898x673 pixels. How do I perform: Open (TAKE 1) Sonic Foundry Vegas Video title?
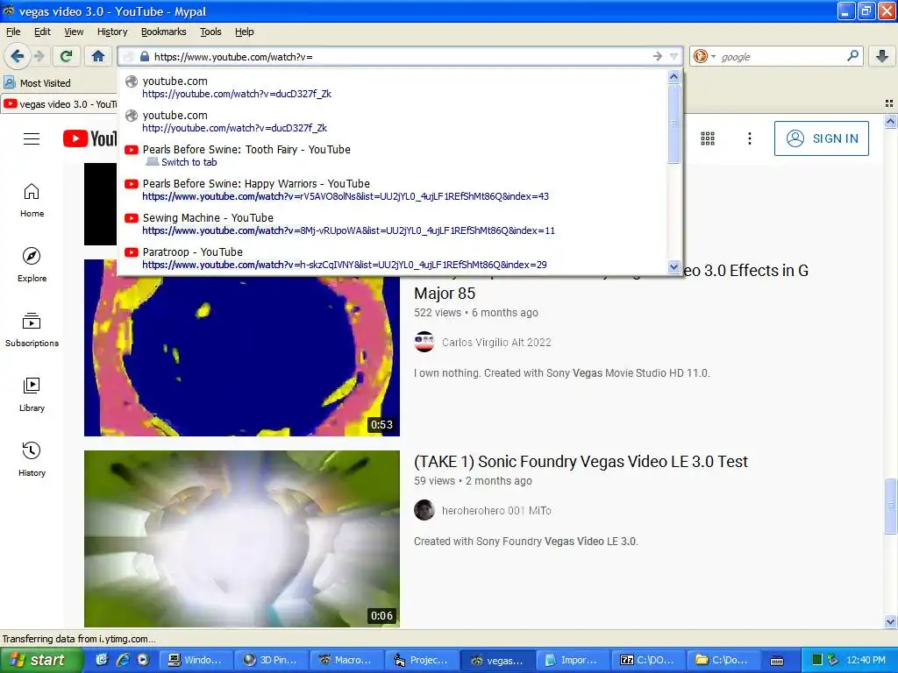point(581,462)
